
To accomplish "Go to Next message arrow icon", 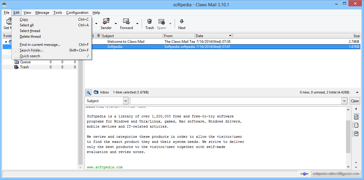I will 182,21.
